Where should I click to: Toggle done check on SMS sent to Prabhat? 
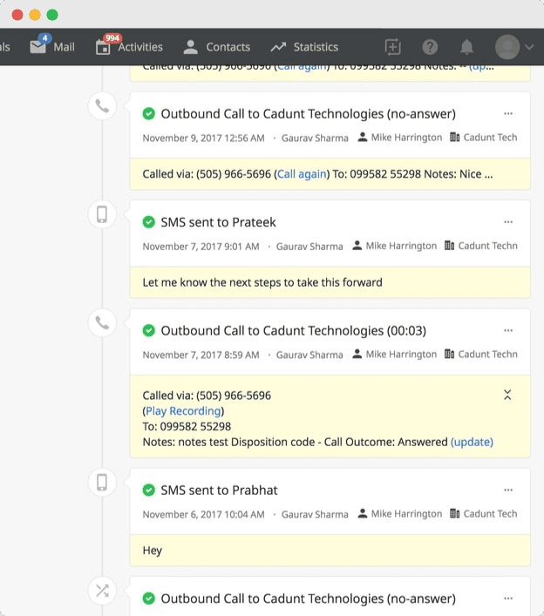(148, 491)
